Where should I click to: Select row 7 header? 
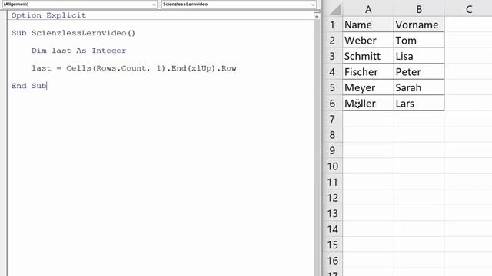(x=332, y=119)
